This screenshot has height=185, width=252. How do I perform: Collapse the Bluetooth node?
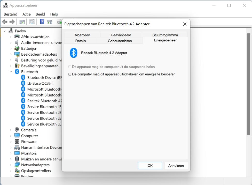(11, 72)
